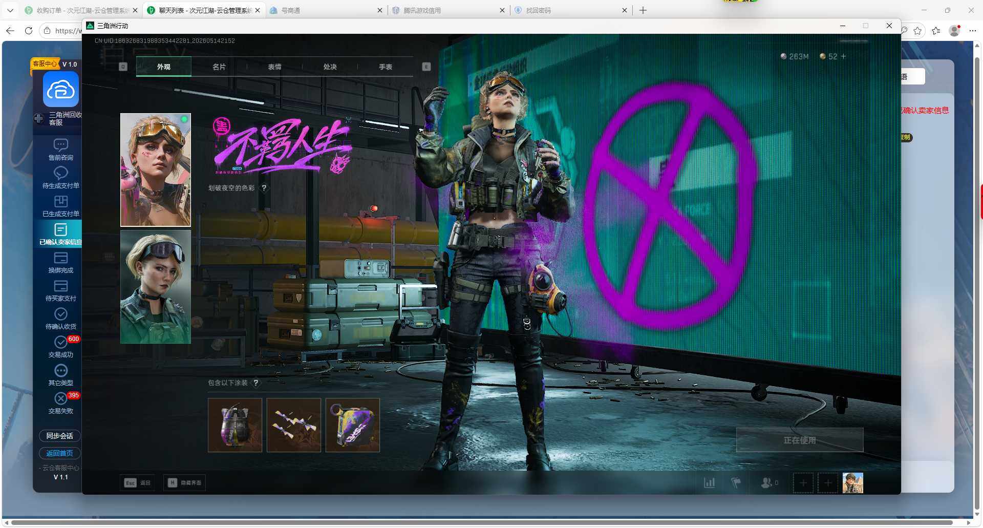The image size is (983, 528).
Task: Open 售前咨询 in the sidebar
Action: (x=60, y=150)
